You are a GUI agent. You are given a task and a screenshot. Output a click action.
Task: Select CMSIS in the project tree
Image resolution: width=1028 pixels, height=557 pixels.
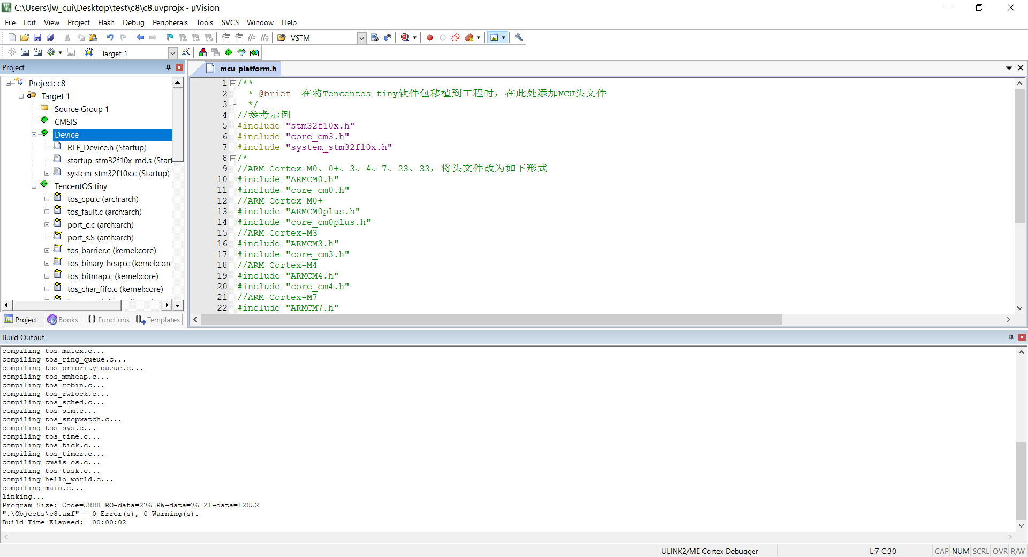(x=66, y=122)
